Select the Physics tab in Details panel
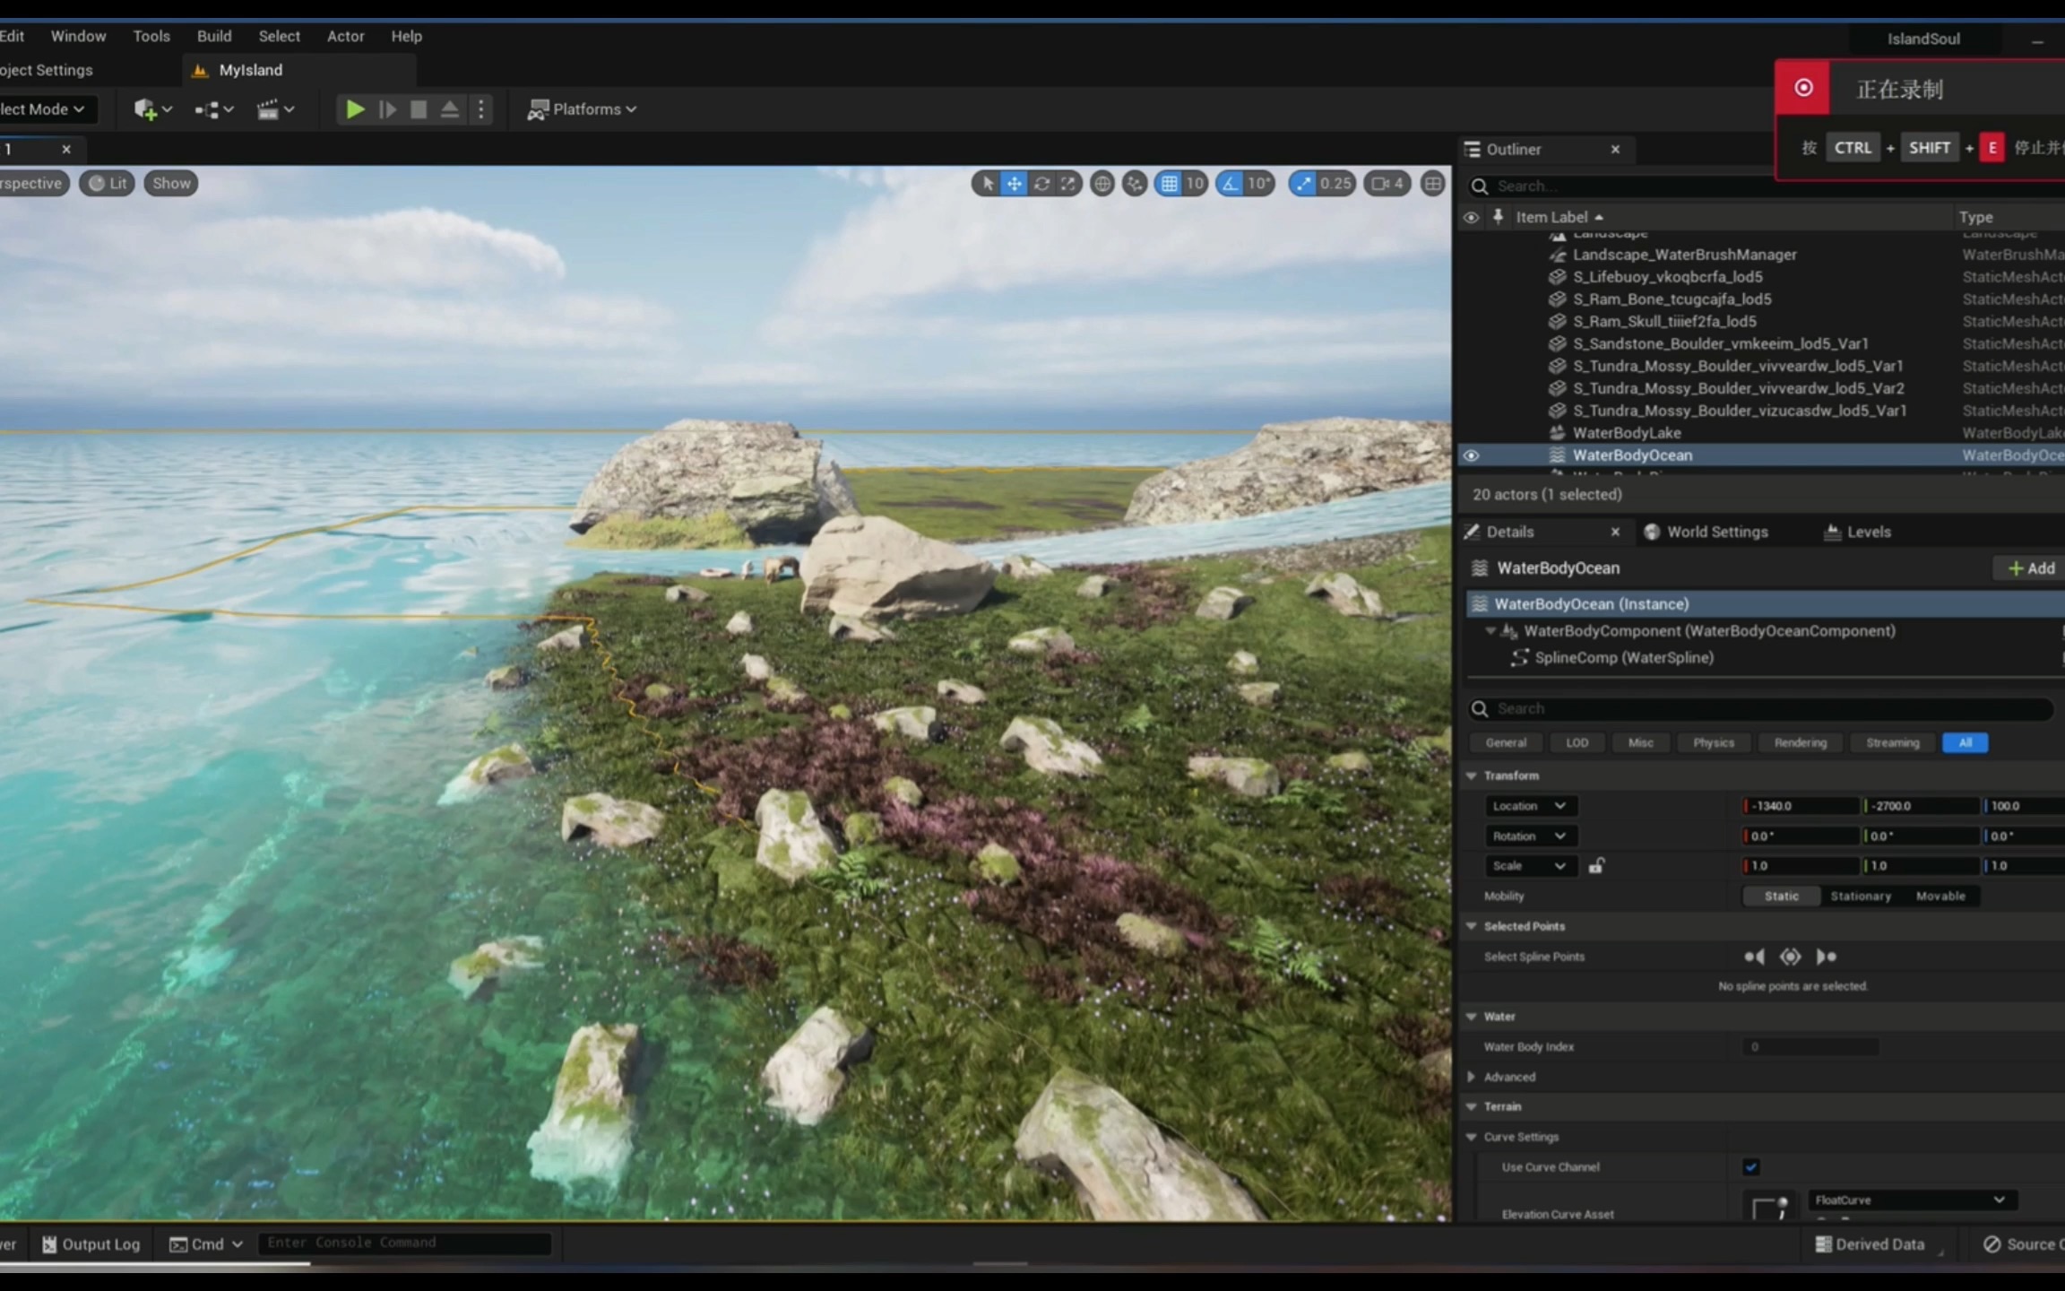This screenshot has width=2065, height=1291. pos(1715,742)
